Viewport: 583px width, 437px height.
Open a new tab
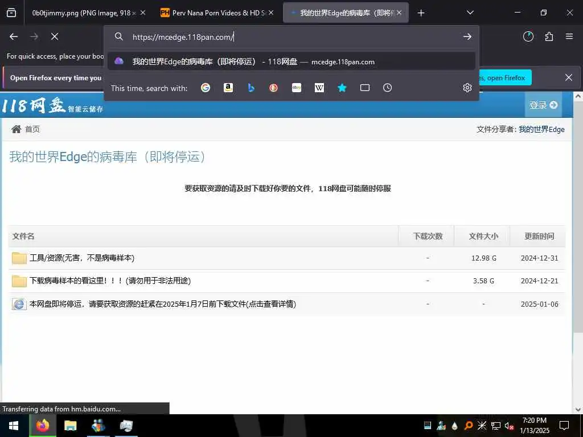pos(421,13)
